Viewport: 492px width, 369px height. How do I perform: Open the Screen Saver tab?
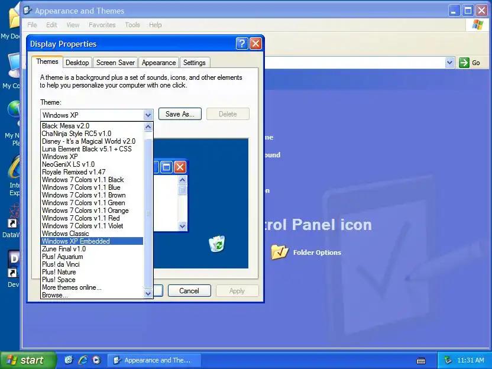[115, 63]
